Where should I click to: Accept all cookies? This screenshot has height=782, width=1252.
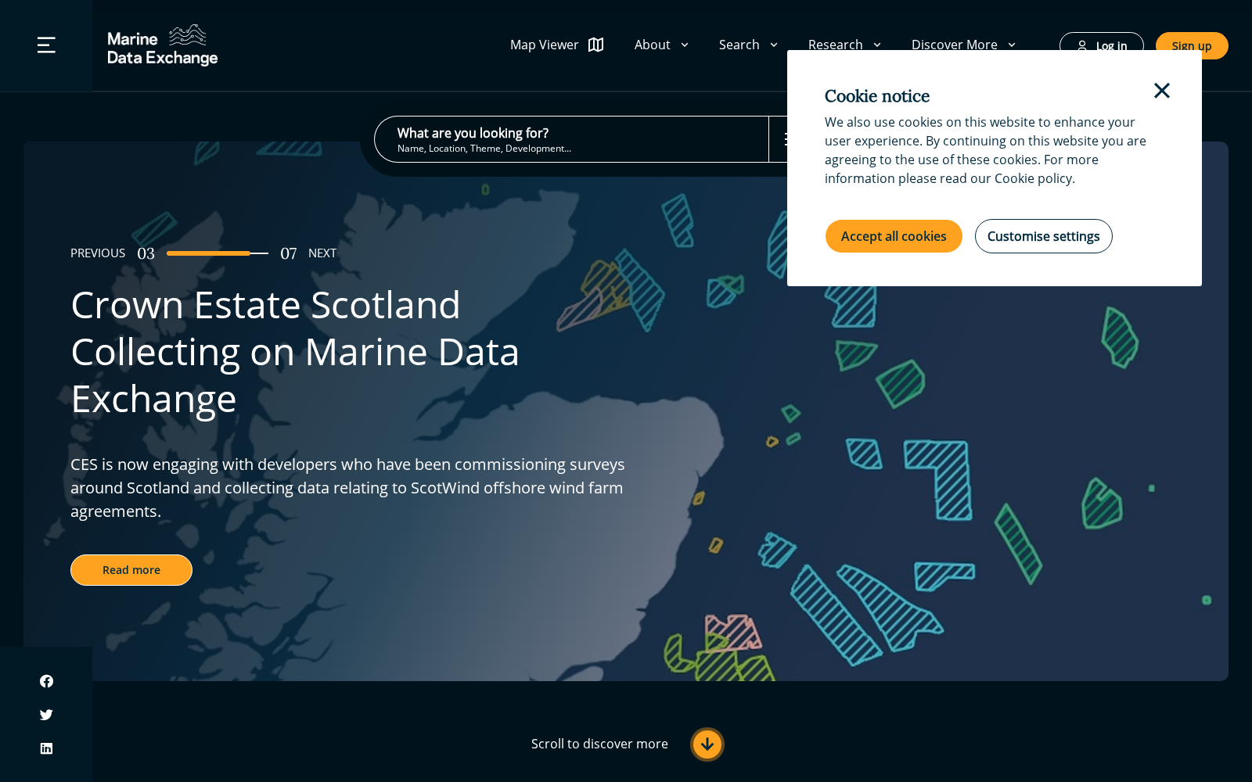[894, 236]
